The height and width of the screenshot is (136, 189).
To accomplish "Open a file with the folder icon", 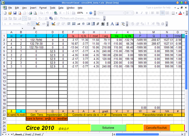I will (10, 13).
